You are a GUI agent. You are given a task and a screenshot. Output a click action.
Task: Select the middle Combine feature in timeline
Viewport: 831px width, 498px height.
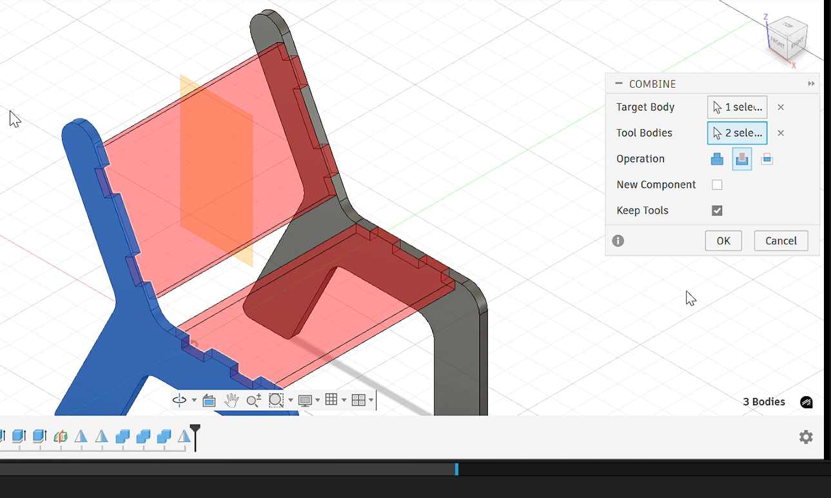click(x=143, y=437)
